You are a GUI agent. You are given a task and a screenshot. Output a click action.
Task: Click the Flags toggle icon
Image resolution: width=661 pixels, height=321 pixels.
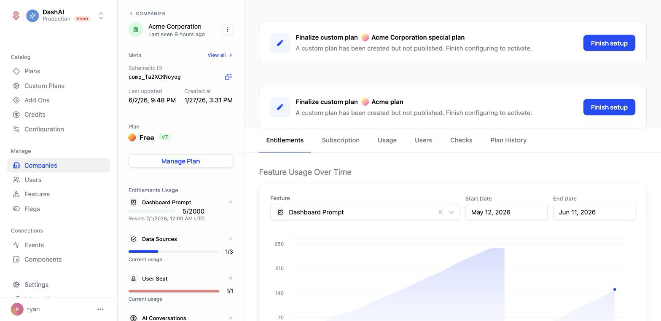point(16,209)
